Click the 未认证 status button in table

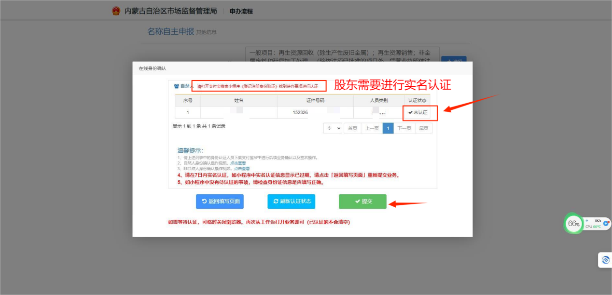pos(418,112)
